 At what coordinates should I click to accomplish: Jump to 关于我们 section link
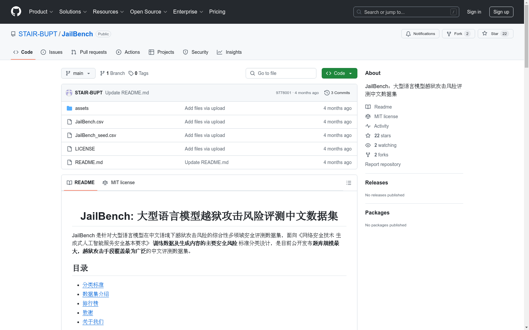(93, 322)
